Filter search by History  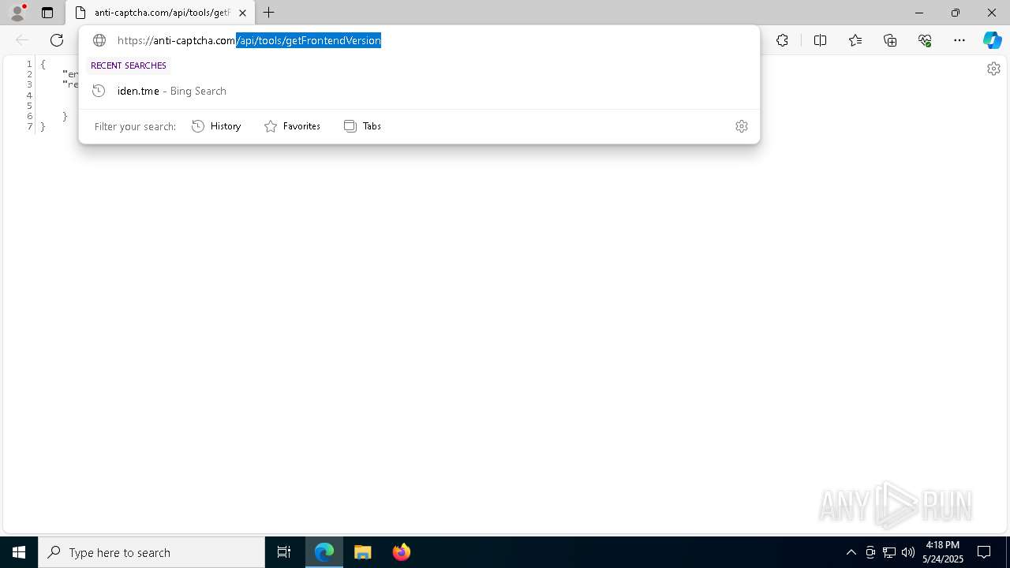click(216, 126)
